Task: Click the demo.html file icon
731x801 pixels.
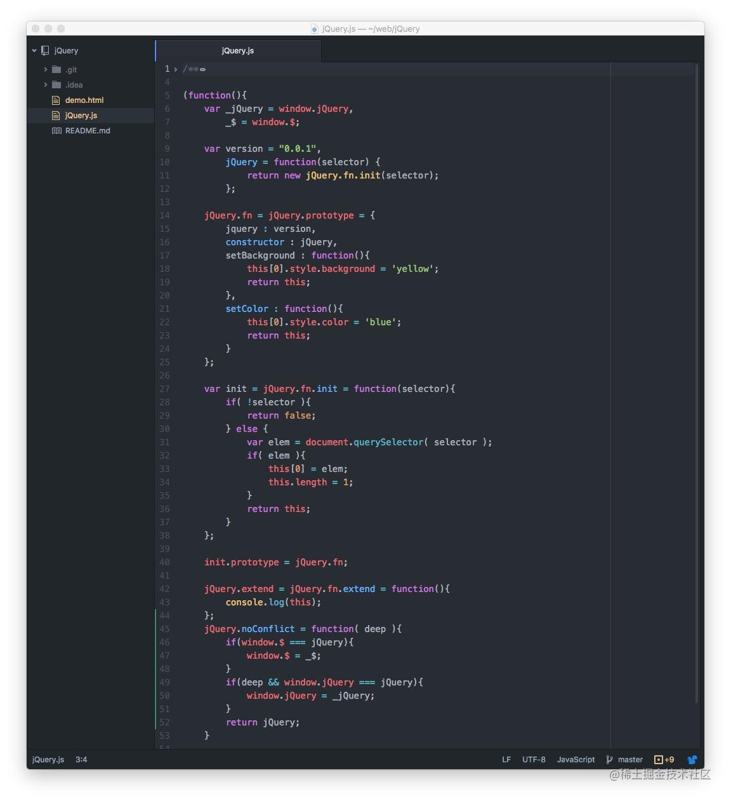Action: 56,100
